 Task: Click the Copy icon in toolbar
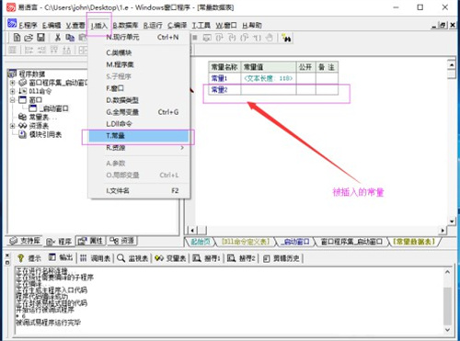click(70, 38)
